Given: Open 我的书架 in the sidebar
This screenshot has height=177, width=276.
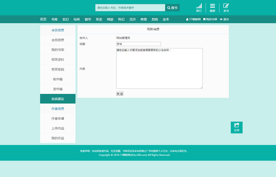Looking at the screenshot, I should pyautogui.click(x=58, y=50).
